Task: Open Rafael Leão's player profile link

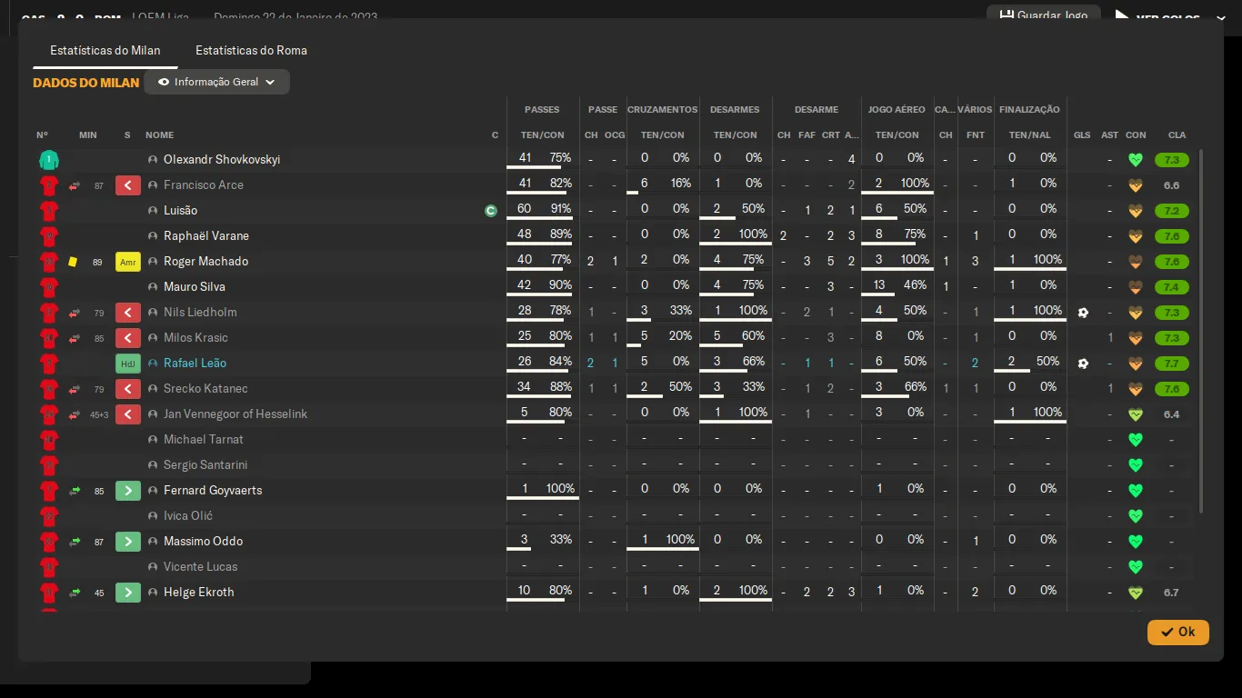Action: 195,364
